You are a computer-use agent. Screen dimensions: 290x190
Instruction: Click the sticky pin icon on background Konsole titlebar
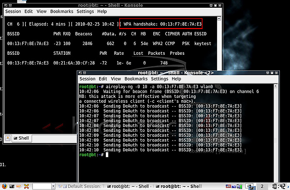pyautogui.click(x=10, y=5)
